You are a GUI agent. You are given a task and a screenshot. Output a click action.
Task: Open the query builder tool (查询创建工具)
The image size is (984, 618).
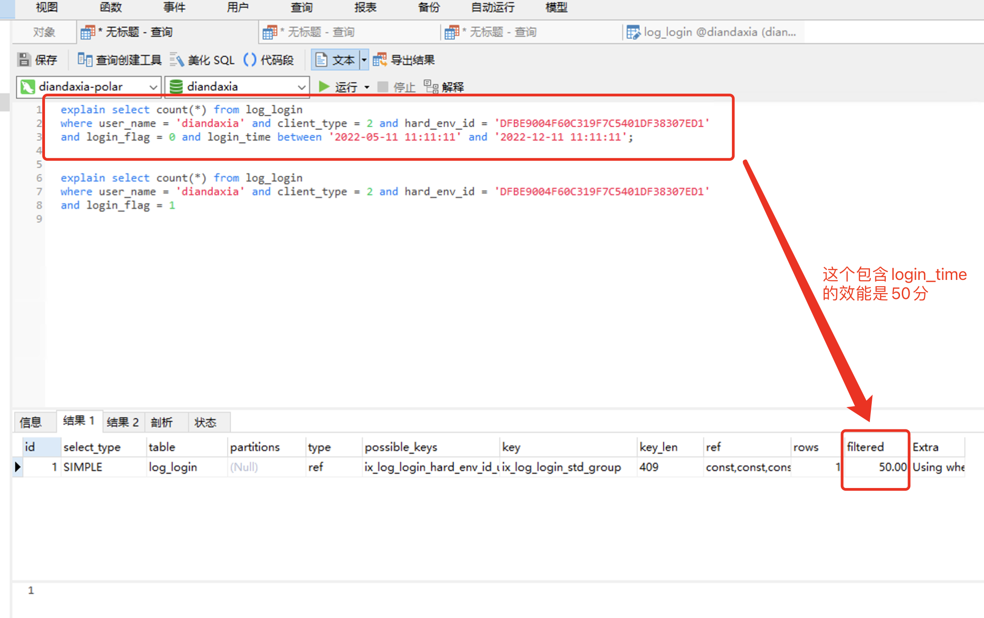pyautogui.click(x=119, y=60)
